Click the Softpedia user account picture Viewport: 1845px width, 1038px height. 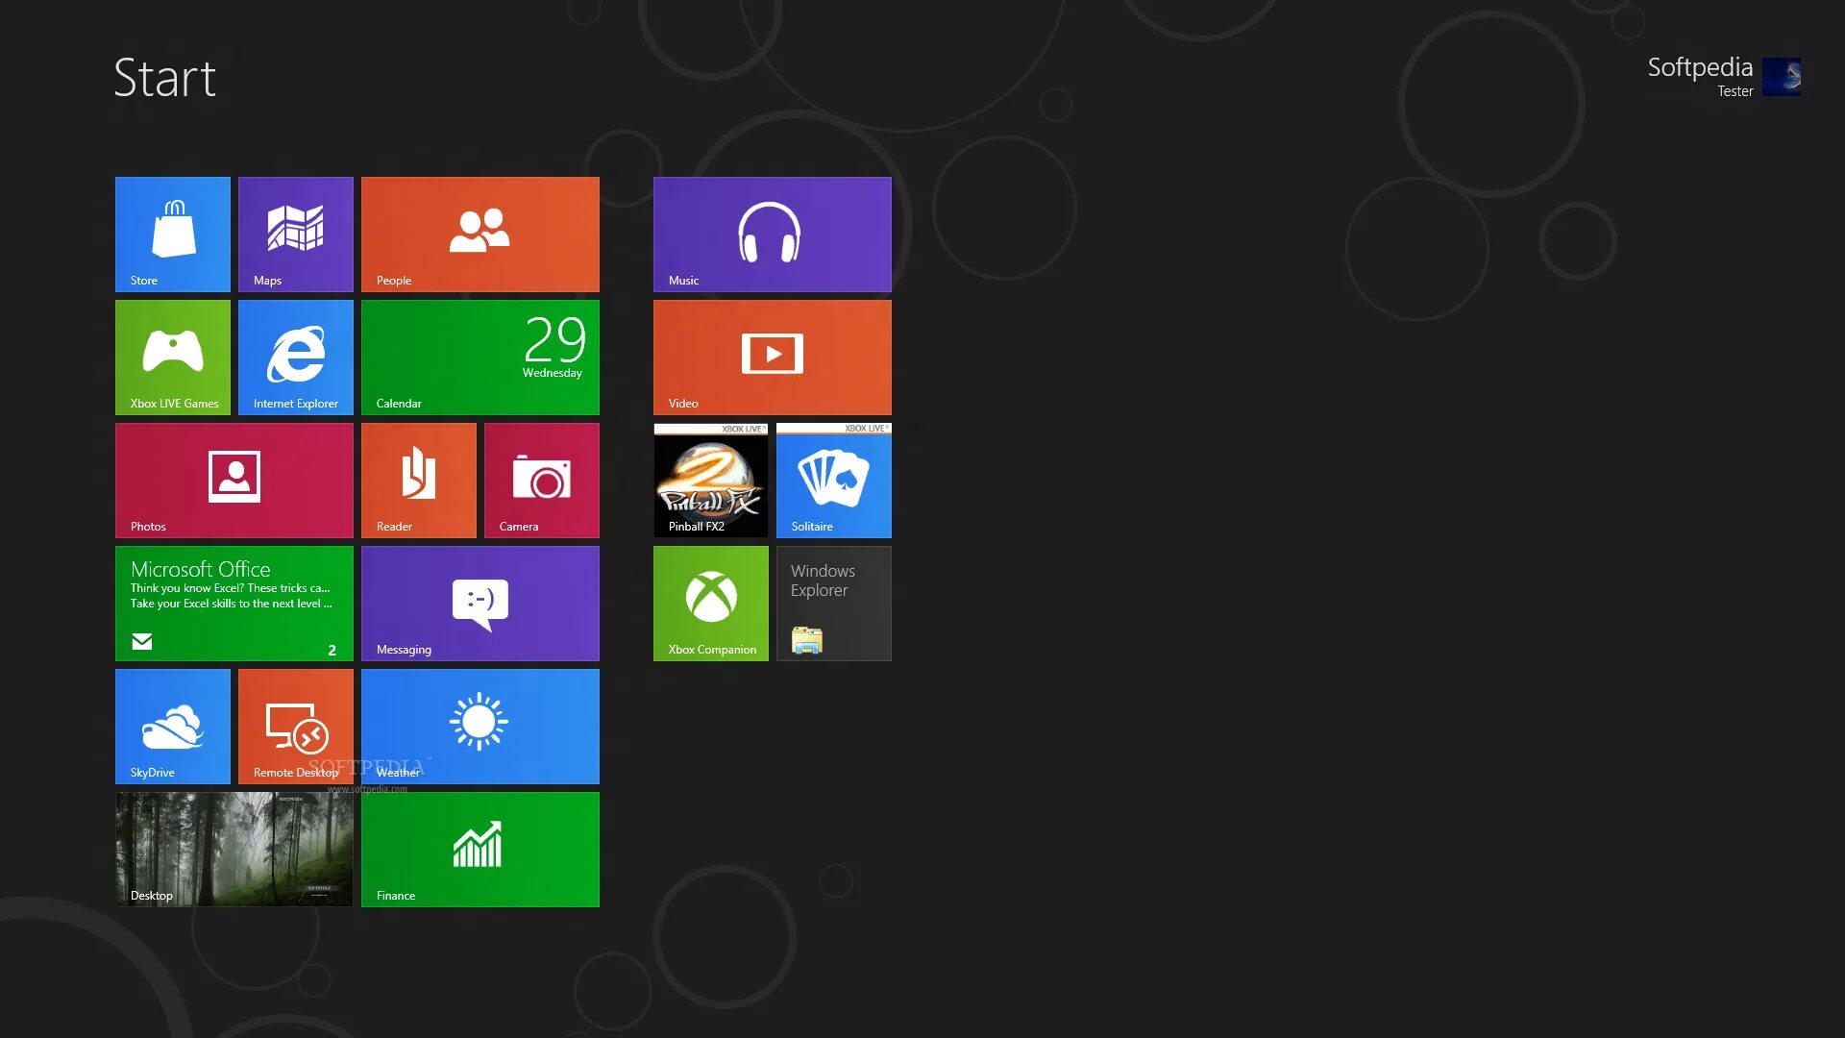coord(1781,77)
